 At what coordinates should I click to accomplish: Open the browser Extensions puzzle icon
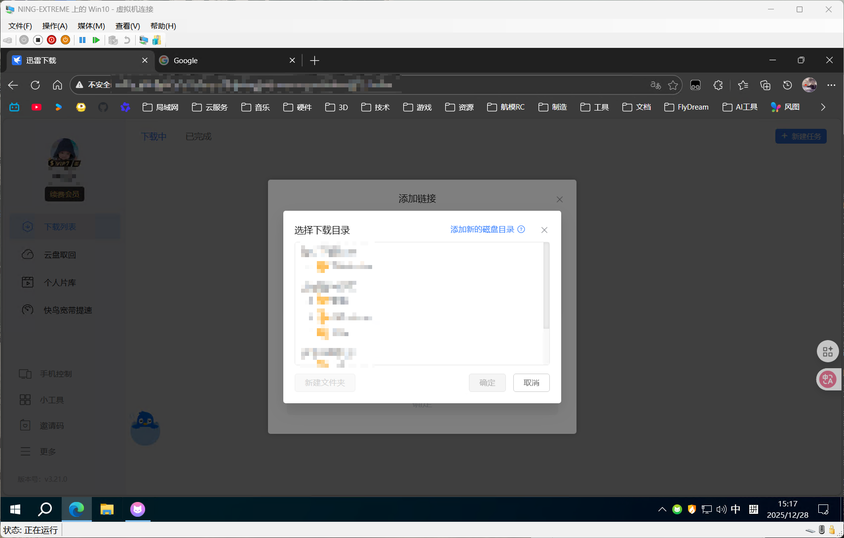[x=718, y=85]
